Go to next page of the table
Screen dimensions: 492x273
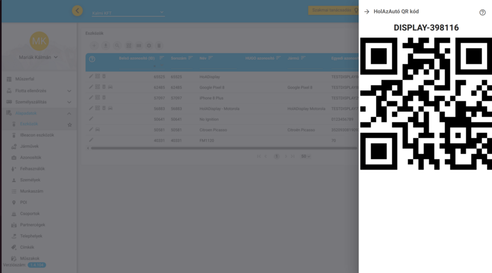click(x=285, y=156)
